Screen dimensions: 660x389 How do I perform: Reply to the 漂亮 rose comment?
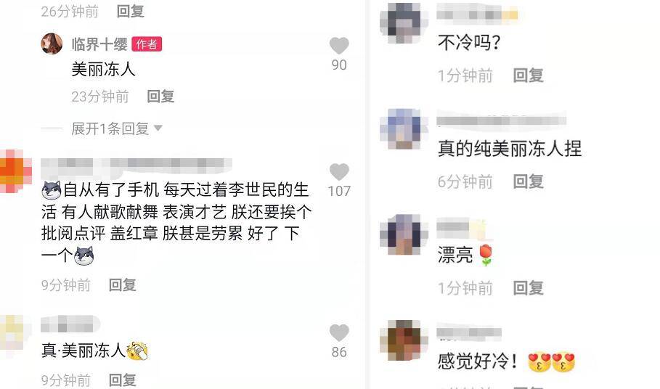click(x=529, y=288)
